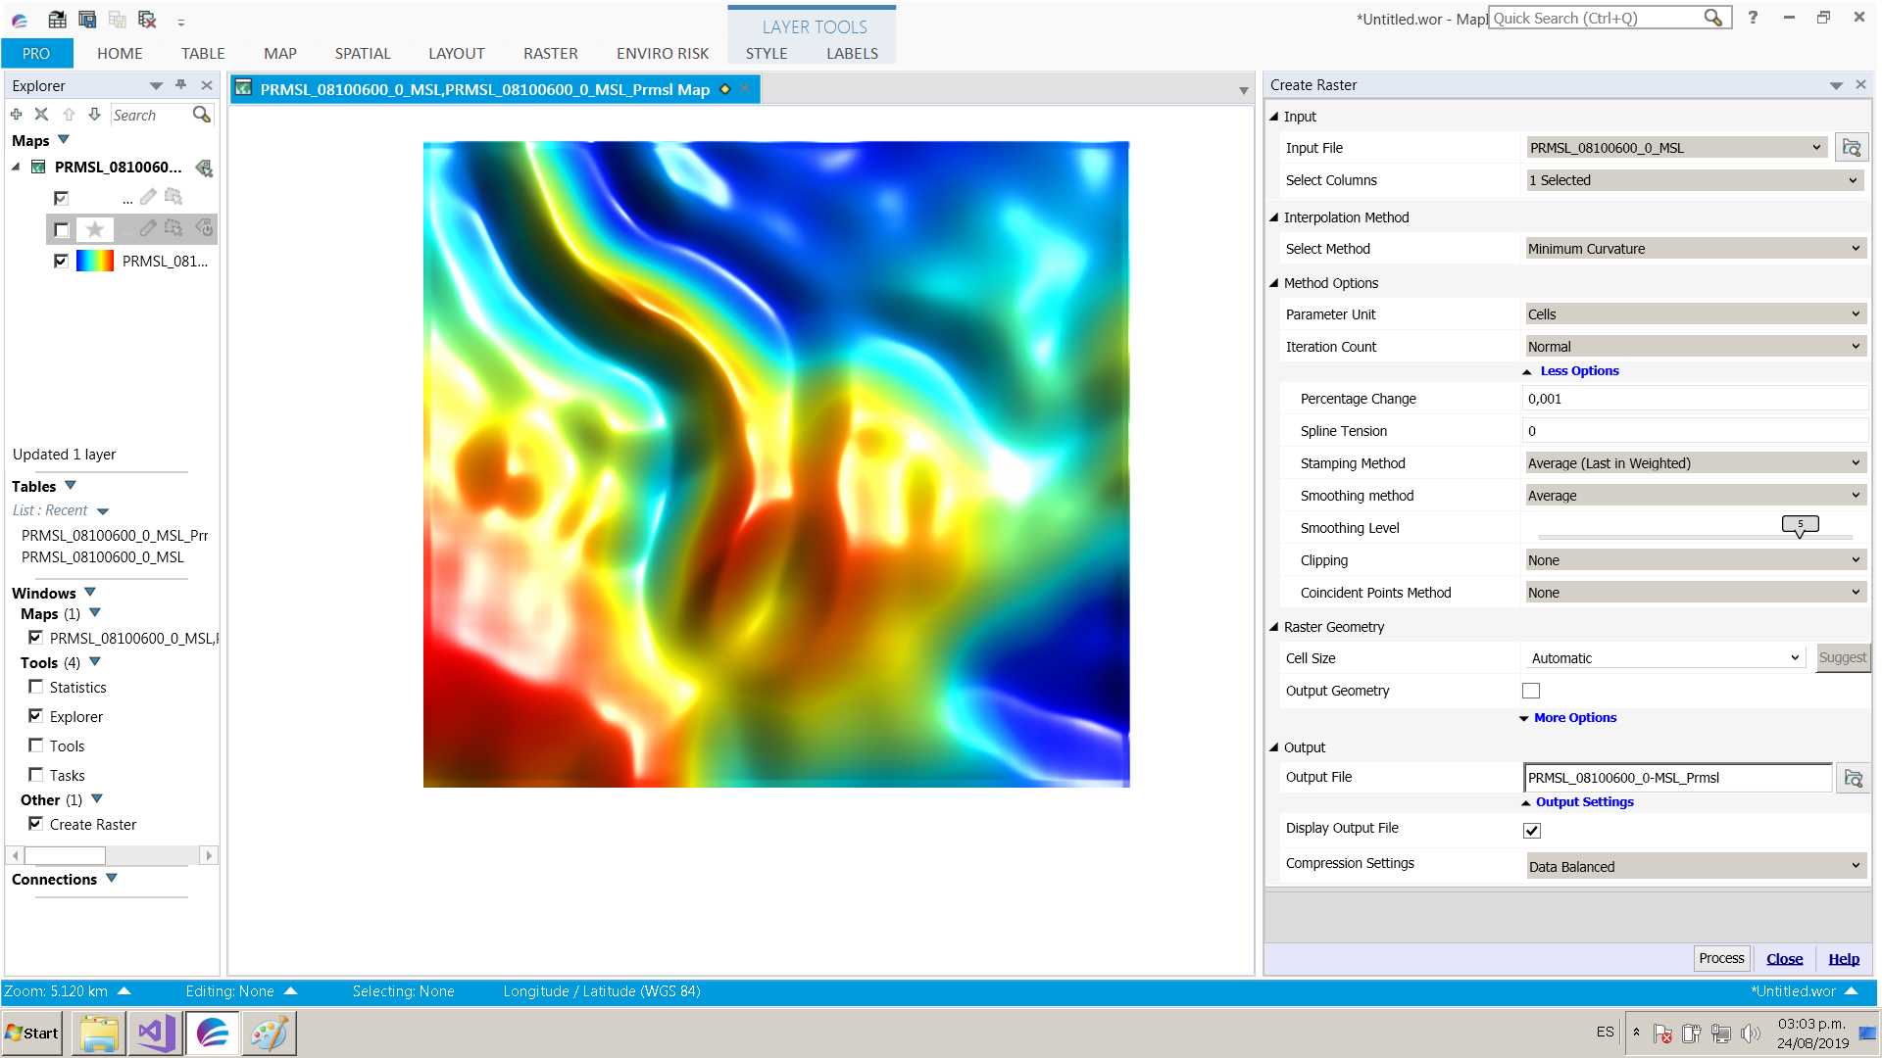Remove selected layer using the X icon
The width and height of the screenshot is (1882, 1058).
point(41,114)
